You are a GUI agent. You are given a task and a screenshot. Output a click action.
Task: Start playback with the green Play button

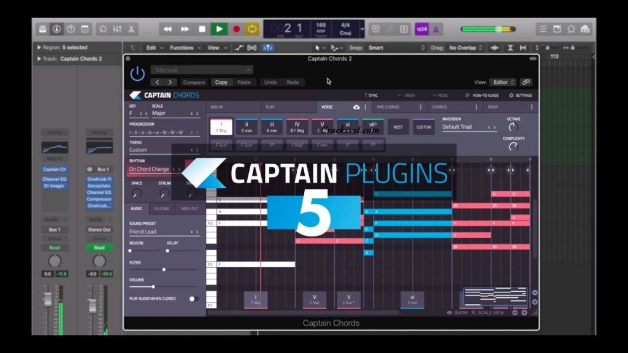pos(219,29)
